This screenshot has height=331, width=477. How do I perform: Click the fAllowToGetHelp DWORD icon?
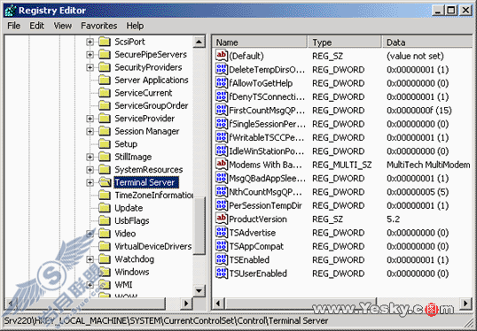tap(222, 82)
